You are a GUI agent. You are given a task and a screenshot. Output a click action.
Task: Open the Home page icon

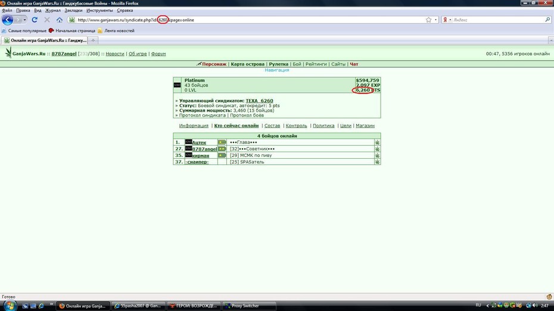coord(60,20)
